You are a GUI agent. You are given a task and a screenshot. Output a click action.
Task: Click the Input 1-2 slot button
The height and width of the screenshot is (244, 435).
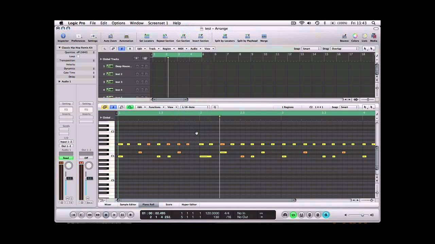(66, 142)
